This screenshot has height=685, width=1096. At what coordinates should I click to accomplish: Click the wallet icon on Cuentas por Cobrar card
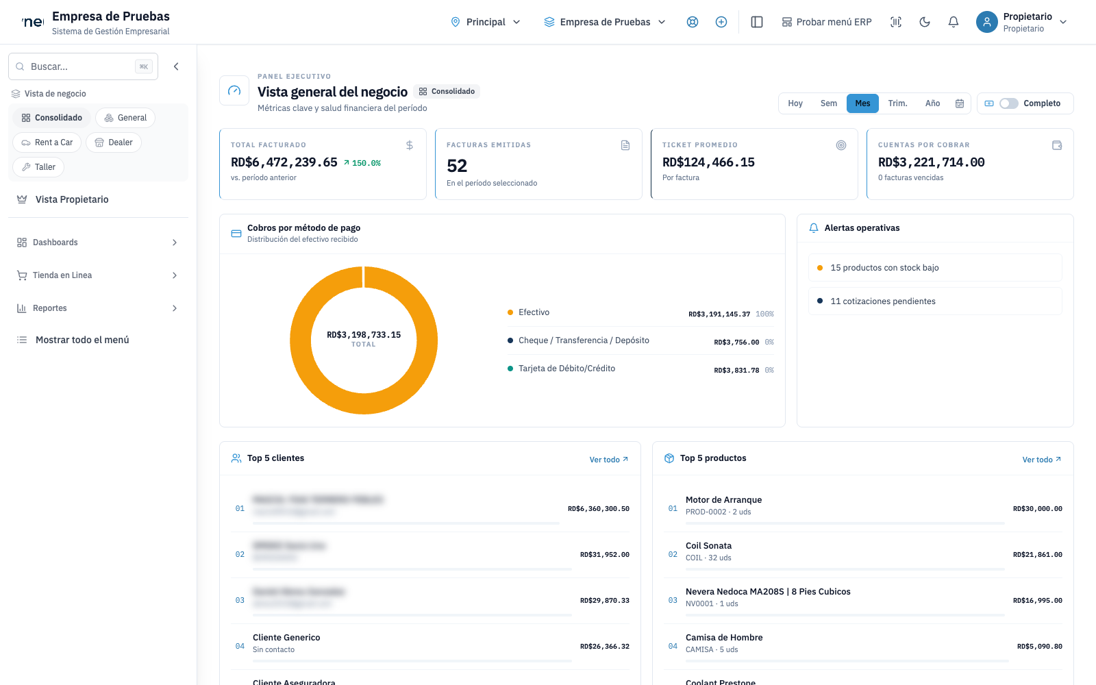coord(1057,145)
